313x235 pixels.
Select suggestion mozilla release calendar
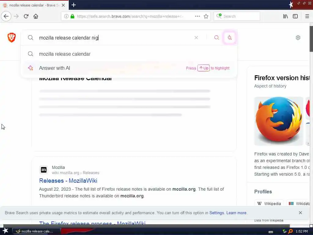point(129,54)
